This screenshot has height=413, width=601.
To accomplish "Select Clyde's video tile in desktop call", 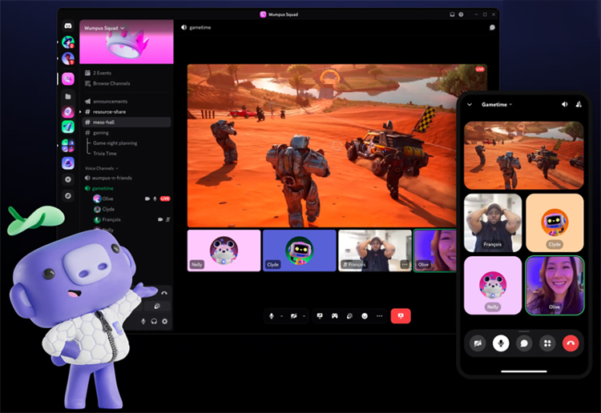I will [x=299, y=251].
